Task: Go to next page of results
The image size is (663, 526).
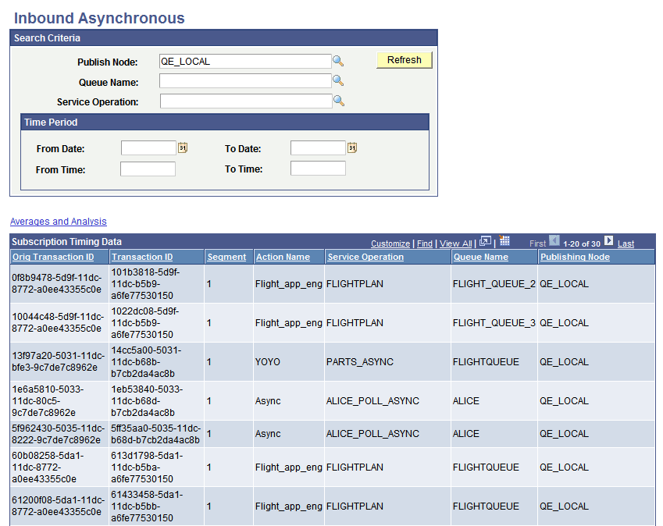Action: (610, 241)
